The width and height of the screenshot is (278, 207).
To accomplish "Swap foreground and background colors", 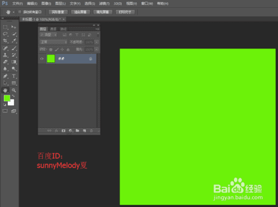I will coord(13,96).
